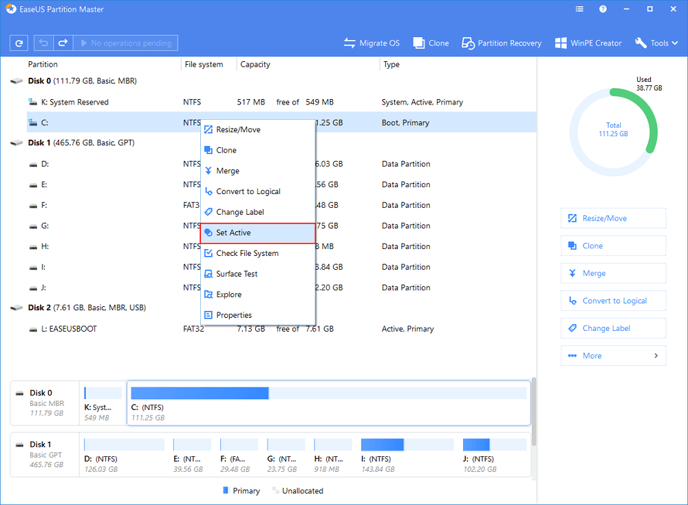Select D: (NTFS) block in disk map
Screen dimensions: 688x505
pyautogui.click(x=124, y=455)
